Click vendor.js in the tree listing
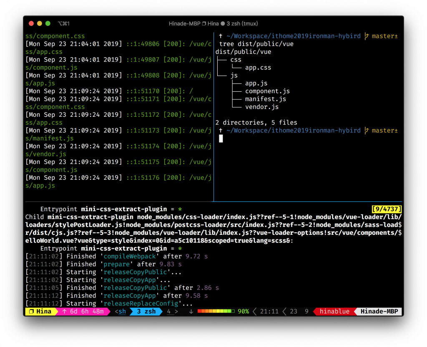Viewport: 427px width, 347px height. click(262, 107)
